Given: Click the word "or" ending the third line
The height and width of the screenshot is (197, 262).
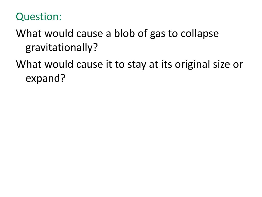Looking at the screenshot, I should tap(238, 65).
